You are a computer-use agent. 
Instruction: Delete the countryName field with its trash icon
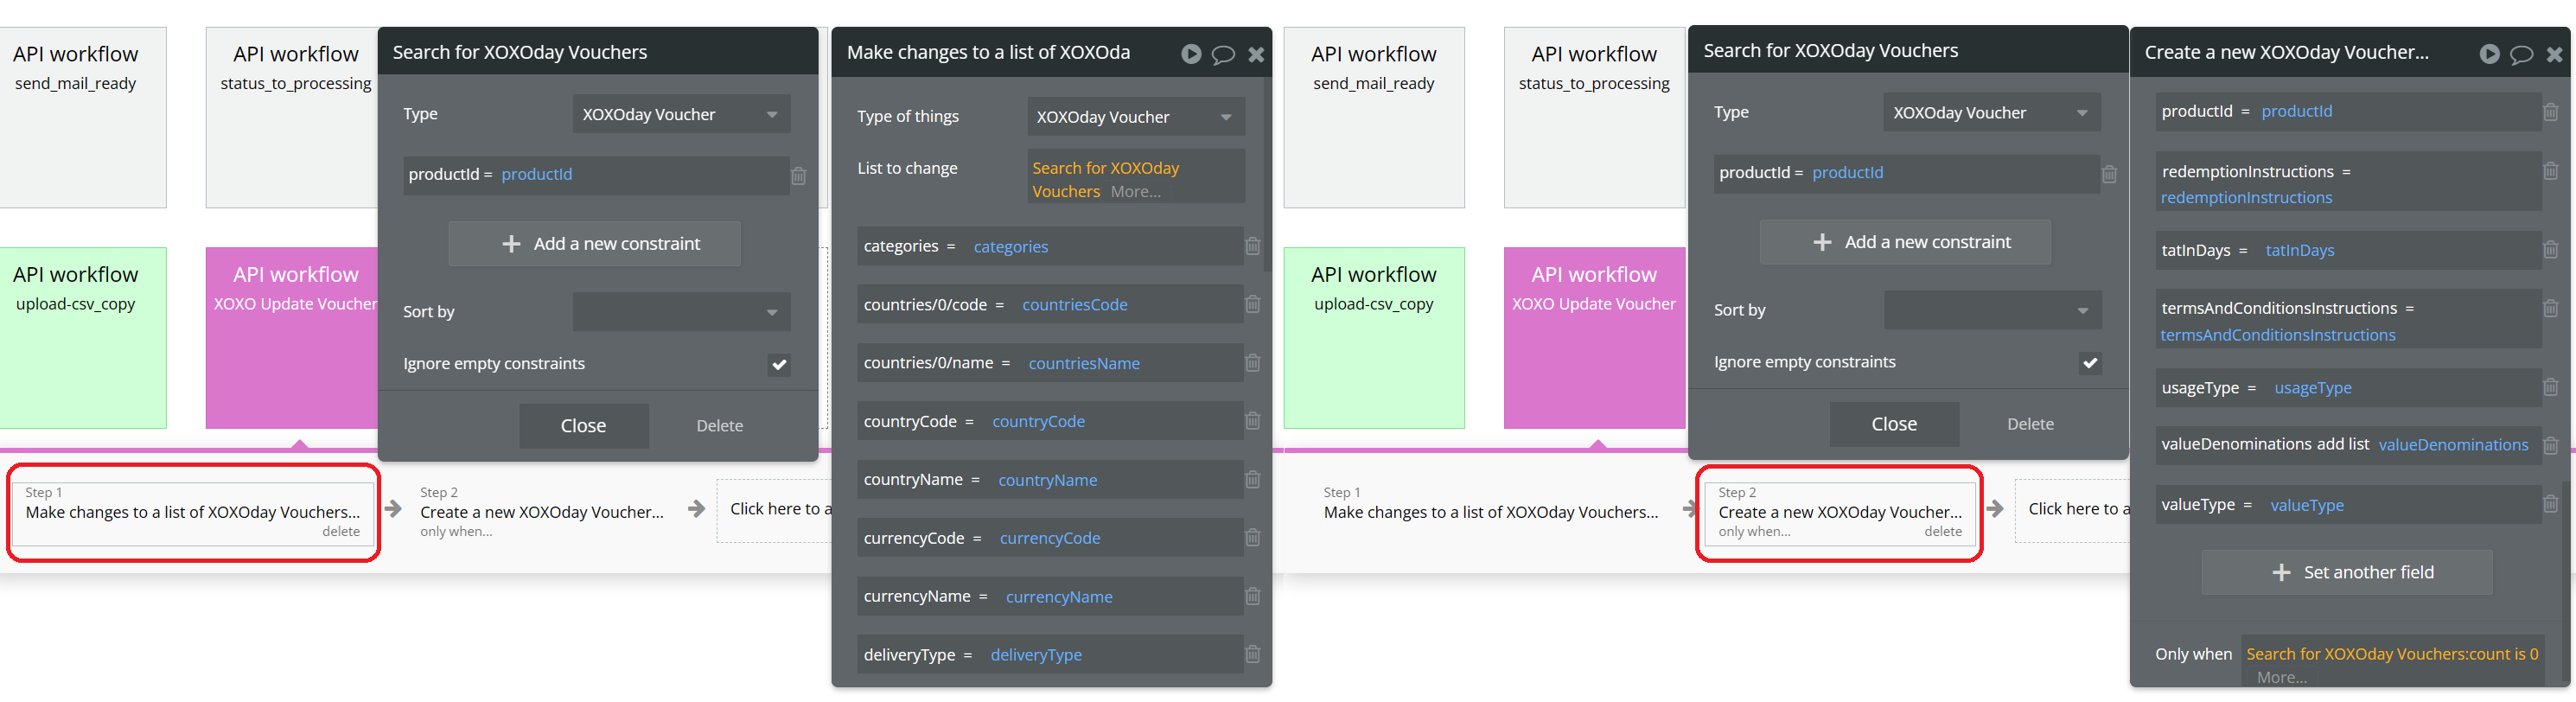(x=1252, y=479)
